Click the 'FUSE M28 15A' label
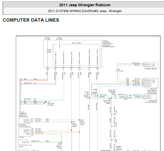This screenshot has height=151, width=164. [x=50, y=51]
